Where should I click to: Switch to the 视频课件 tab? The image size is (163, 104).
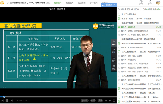pyautogui.click(x=58, y=3)
